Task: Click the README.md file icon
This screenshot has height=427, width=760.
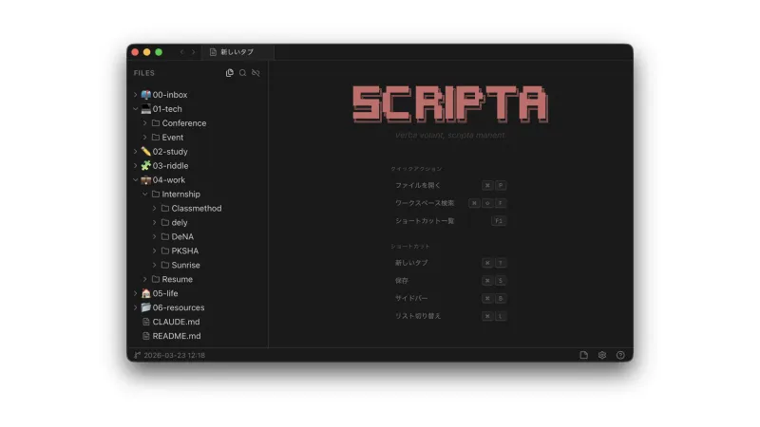Action: (146, 336)
